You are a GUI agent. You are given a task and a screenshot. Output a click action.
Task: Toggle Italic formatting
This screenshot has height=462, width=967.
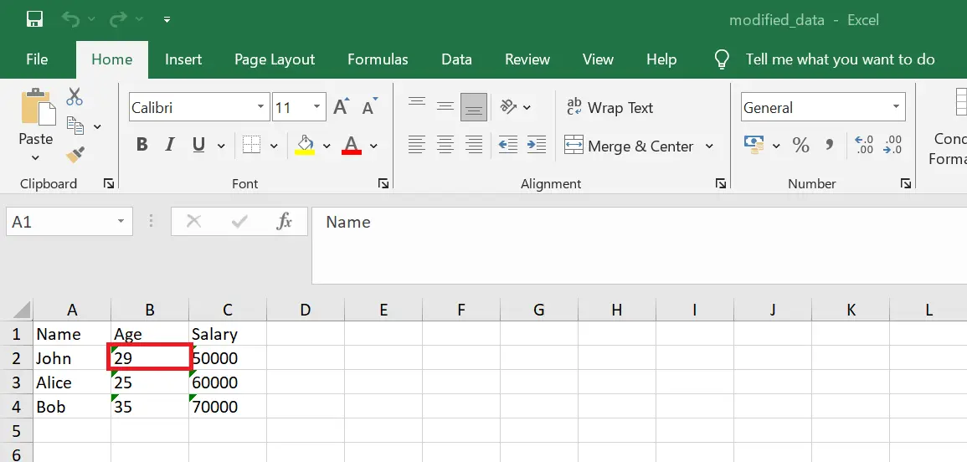tap(170, 146)
